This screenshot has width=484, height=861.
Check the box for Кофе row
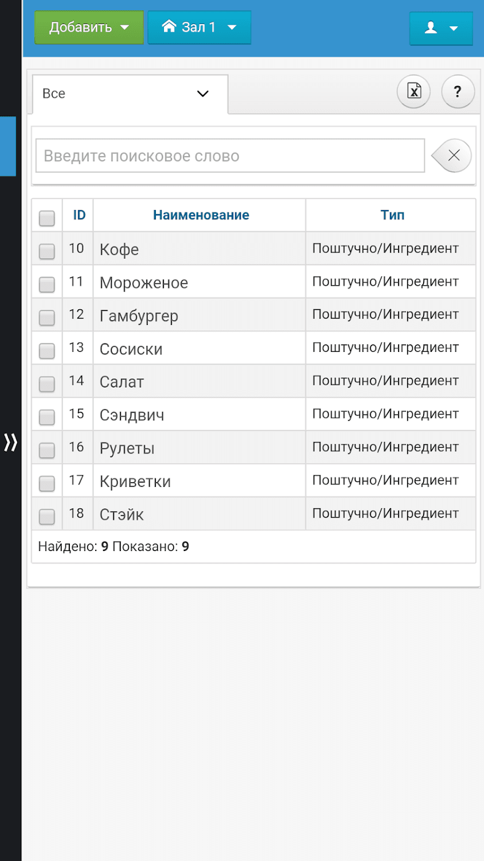(x=47, y=251)
